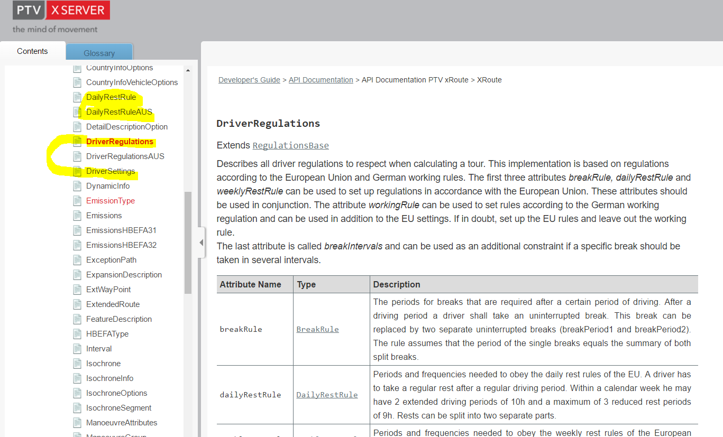Click the document icon next to ExtWayPoint
Screen dimensions: 723x437
pyautogui.click(x=77, y=290)
